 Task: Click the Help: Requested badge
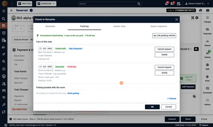[x=75, y=48]
